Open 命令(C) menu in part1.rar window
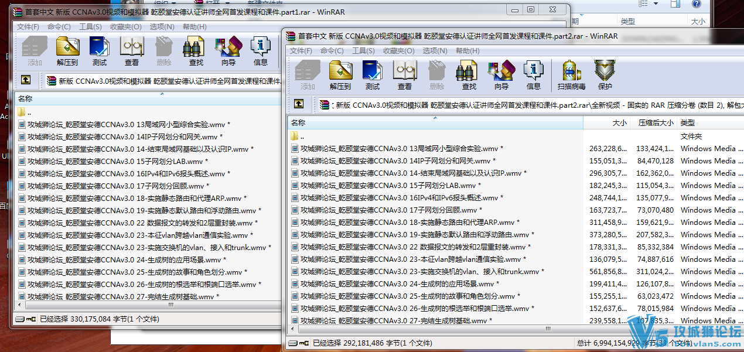Viewport: 744px width, 352px height. [59, 26]
